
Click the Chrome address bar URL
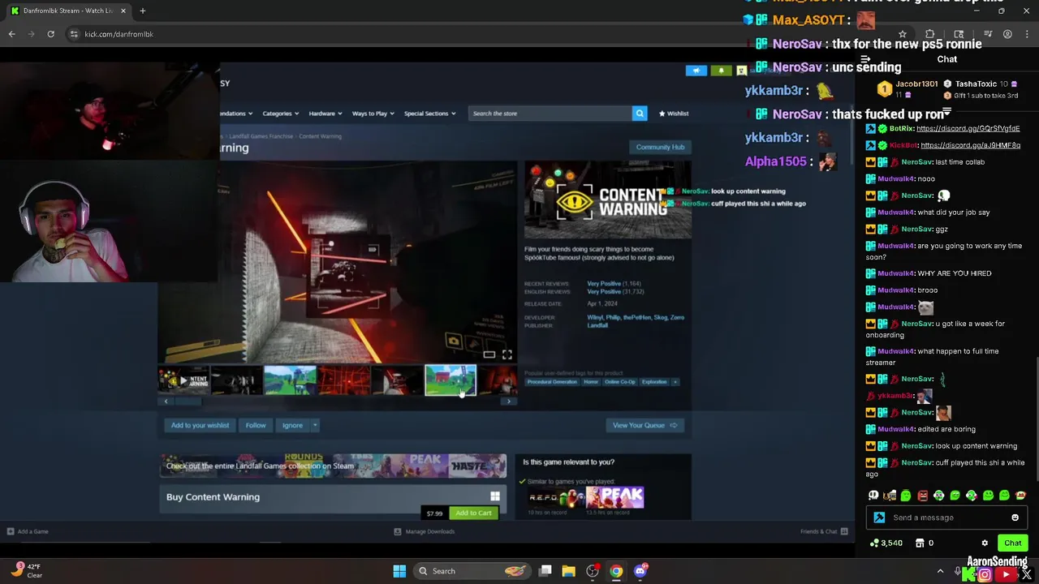click(119, 34)
